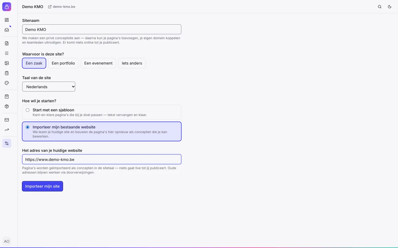
Task: Click the 'Sitenaam' field label
Action: 31,20
